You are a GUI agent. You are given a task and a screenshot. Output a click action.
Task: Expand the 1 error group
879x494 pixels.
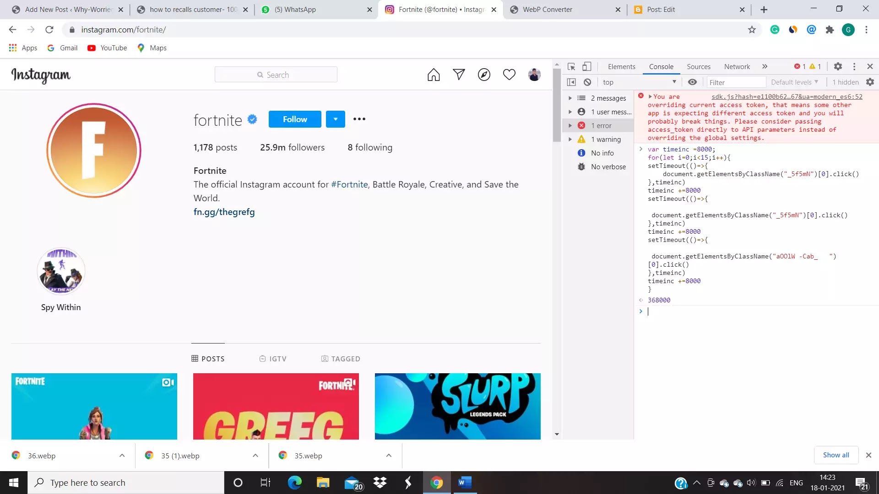pos(570,126)
